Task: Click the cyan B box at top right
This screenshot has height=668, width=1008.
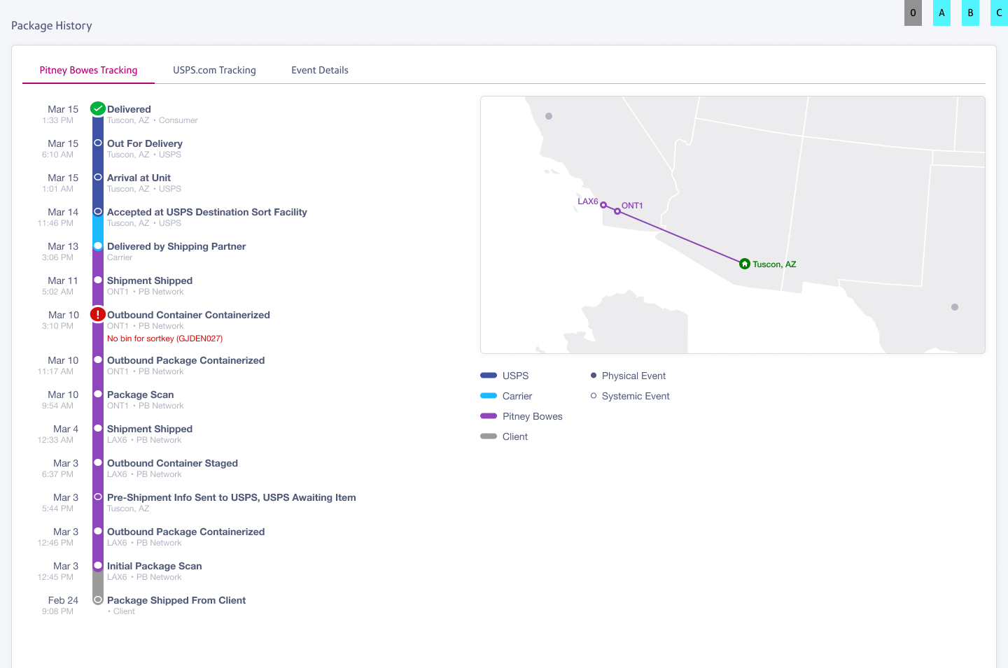Action: pos(970,13)
